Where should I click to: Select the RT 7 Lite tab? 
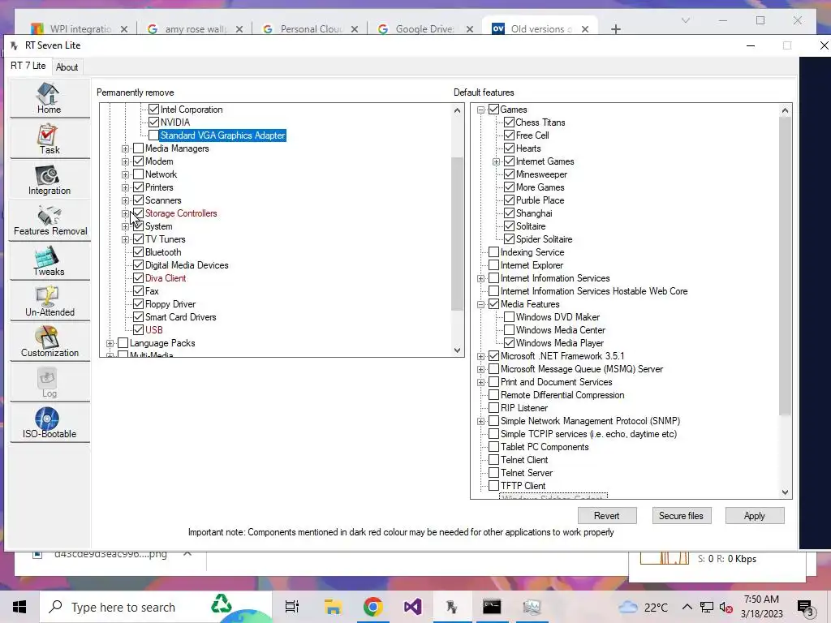[28, 66]
